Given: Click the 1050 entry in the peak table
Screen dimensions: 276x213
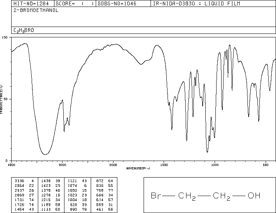Looking at the screenshot, I should click(72, 190).
